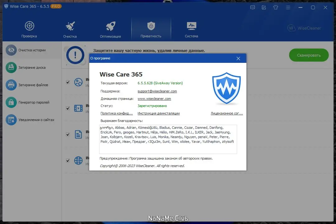
Task: Open www.wisecleaner.com homepage link
Action: pos(154,99)
